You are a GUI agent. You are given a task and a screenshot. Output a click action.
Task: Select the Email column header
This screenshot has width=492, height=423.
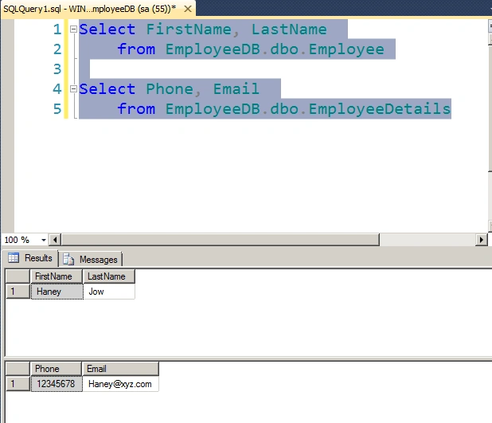pos(120,369)
